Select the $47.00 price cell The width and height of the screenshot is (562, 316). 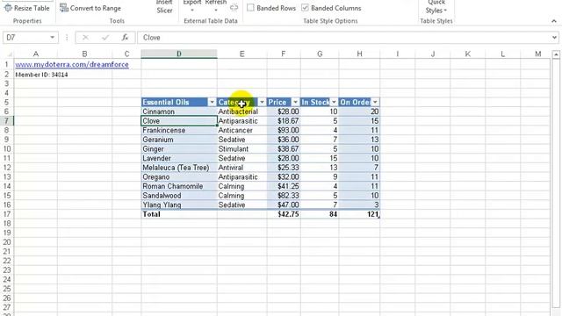(x=284, y=205)
